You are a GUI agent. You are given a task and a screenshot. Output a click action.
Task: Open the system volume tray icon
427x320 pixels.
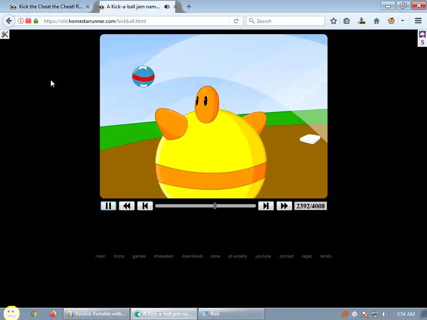pos(384,314)
